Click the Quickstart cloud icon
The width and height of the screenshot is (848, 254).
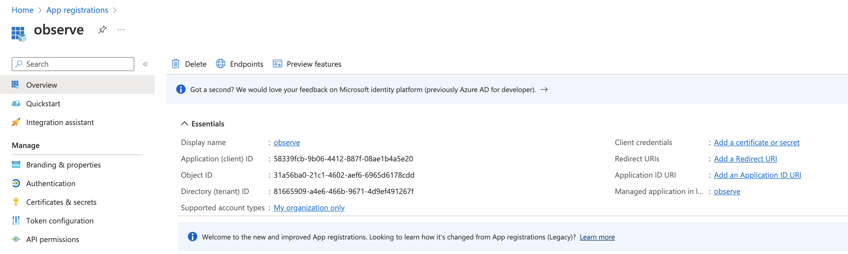(x=16, y=103)
